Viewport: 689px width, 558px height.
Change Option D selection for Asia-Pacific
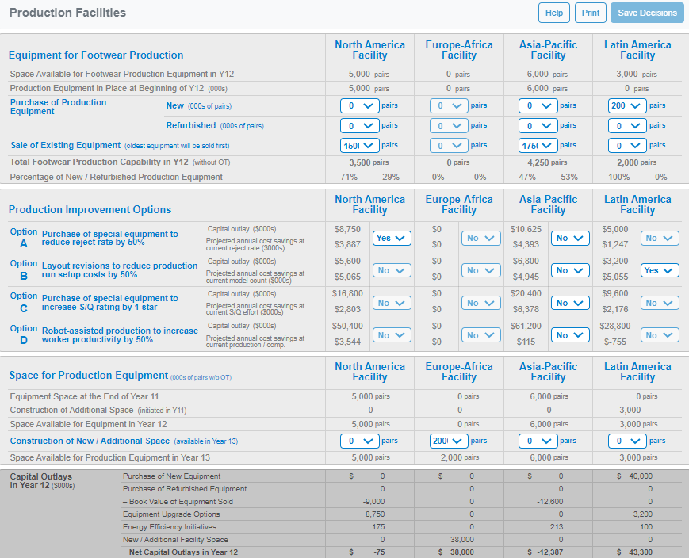pyautogui.click(x=570, y=335)
